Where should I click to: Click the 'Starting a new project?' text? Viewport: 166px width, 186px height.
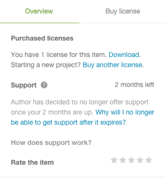tap(46, 65)
